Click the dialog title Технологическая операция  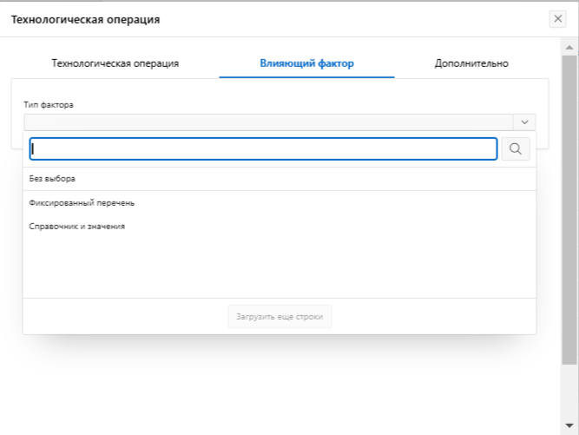85,19
